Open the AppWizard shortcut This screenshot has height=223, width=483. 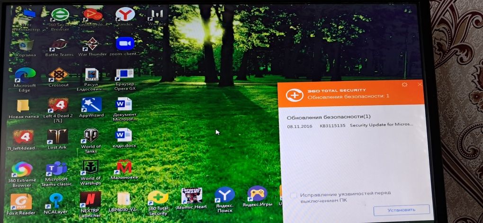[91, 108]
